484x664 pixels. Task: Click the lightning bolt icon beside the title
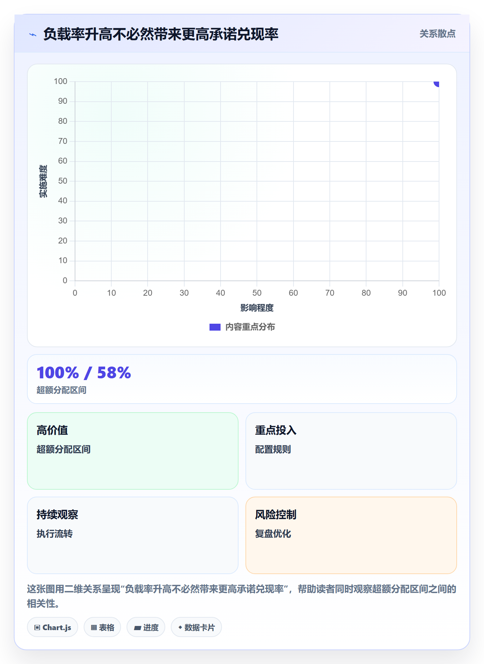pos(33,35)
